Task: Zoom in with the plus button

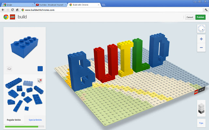Action: pos(201,39)
